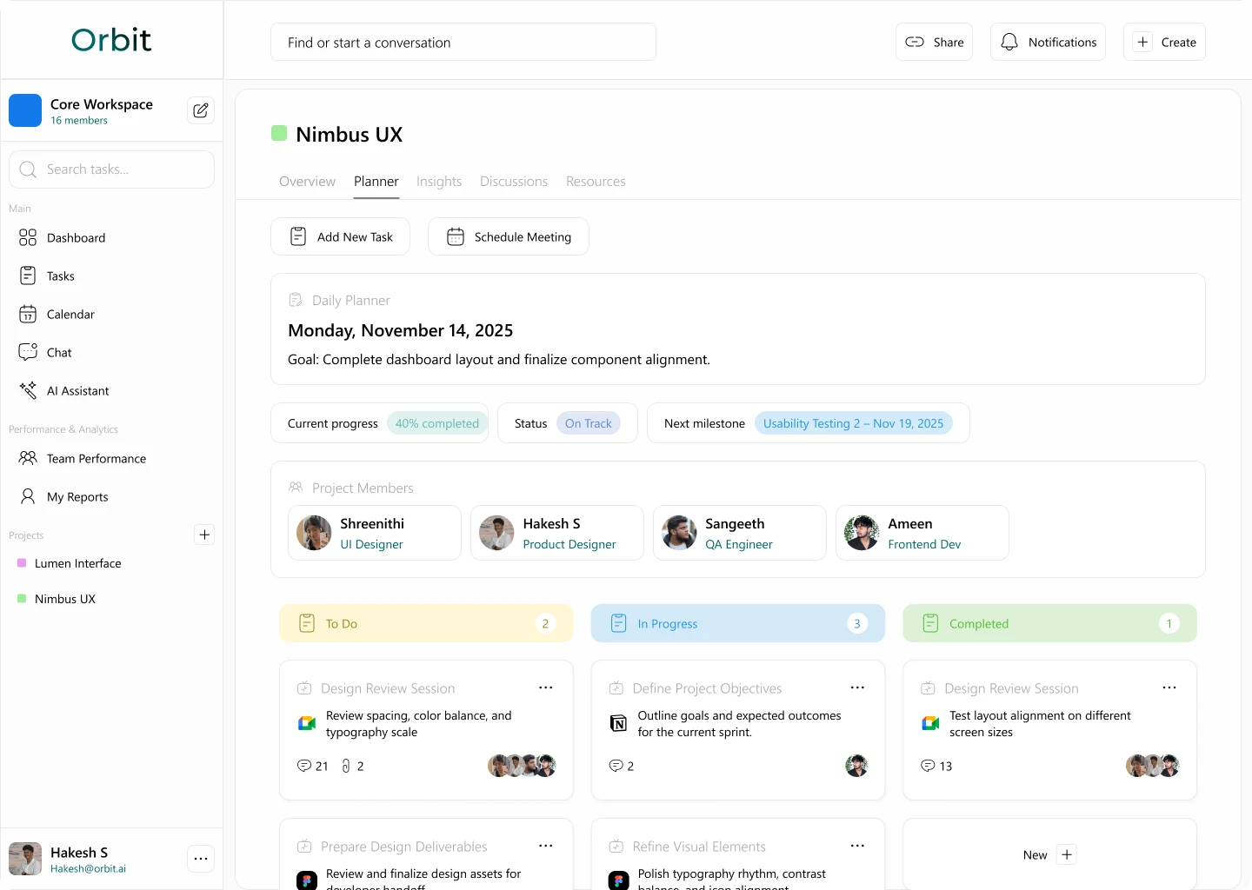
Task: Add new card with plus in Completed column
Action: [x=1067, y=854]
